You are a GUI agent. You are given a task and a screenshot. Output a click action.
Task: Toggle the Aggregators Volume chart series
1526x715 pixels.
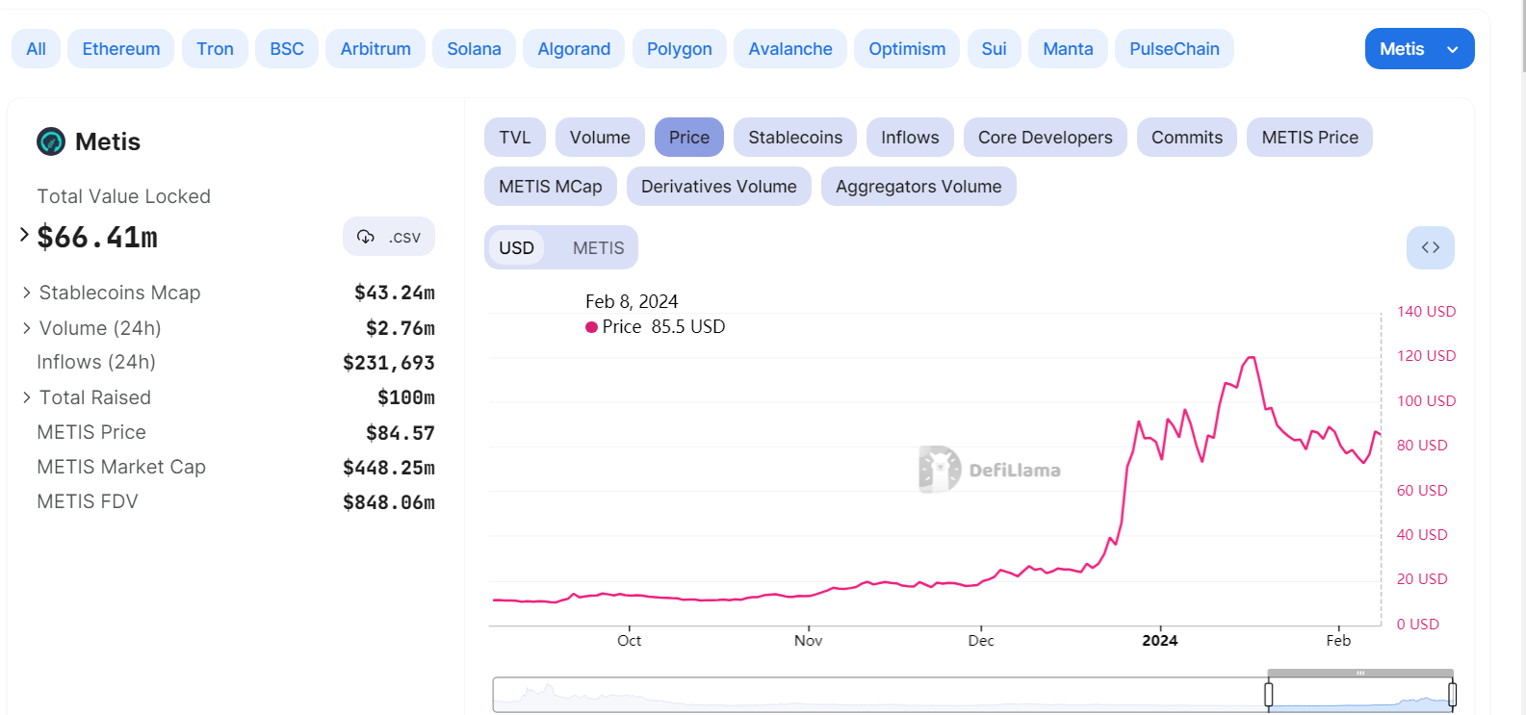pyautogui.click(x=918, y=187)
